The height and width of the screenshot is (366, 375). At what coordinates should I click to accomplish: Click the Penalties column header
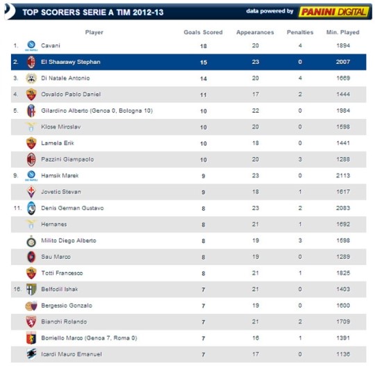pos(300,33)
